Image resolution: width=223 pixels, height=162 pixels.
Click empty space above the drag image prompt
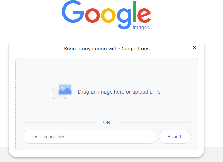point(107,71)
